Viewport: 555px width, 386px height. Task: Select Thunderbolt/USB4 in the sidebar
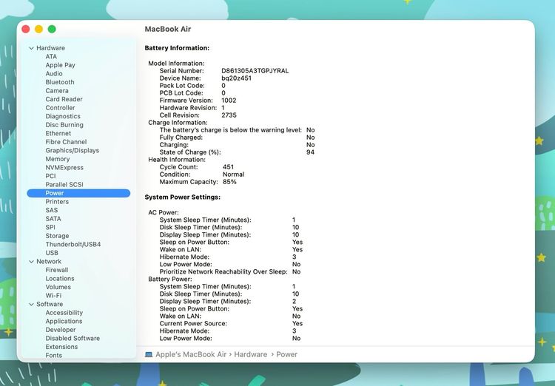coord(73,244)
